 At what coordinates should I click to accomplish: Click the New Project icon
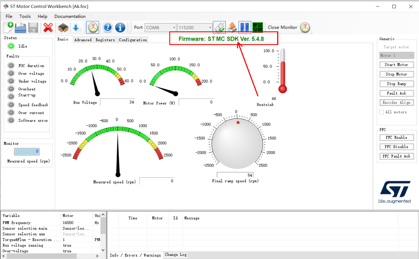click(x=8, y=27)
